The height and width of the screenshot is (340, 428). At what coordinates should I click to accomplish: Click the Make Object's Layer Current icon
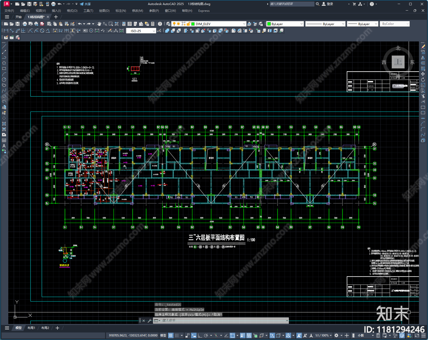tap(249, 24)
